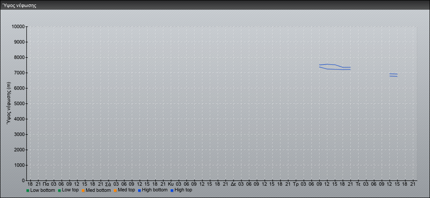The width and height of the screenshot is (430, 198).
Task: Click the blue High top color swatch
Action: [171, 191]
